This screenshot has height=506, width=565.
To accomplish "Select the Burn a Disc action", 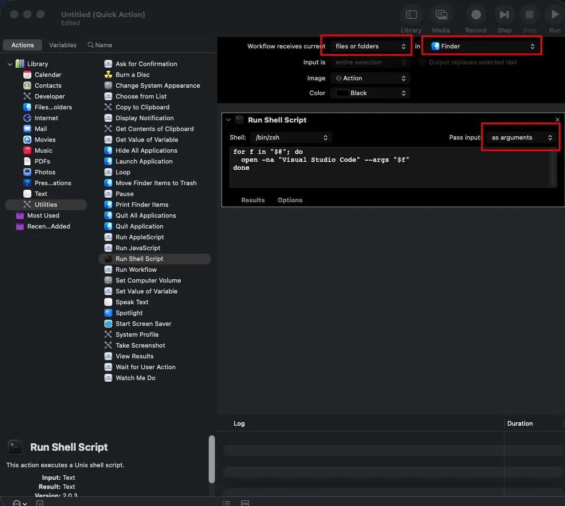I will click(x=132, y=75).
